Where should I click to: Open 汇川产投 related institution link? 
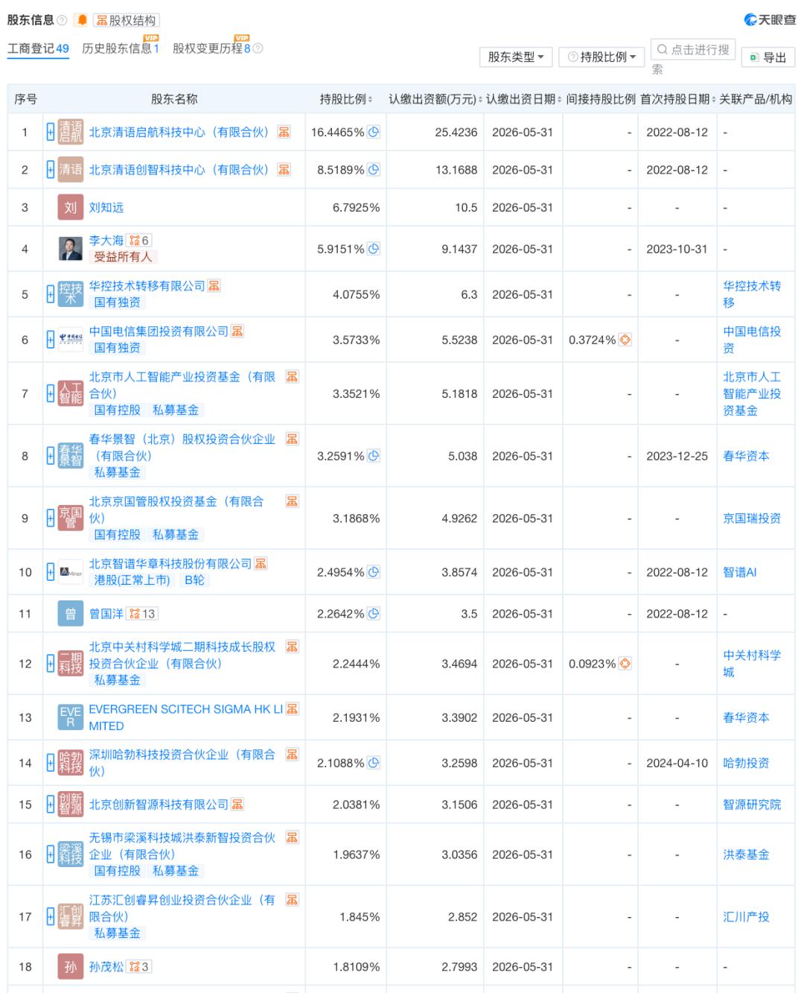coord(746,917)
